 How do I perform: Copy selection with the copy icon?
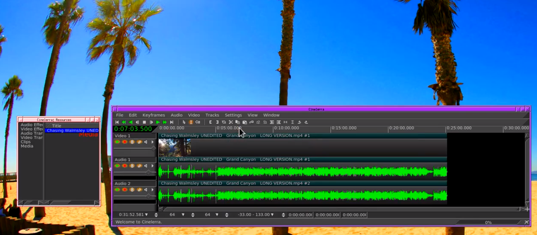238,122
